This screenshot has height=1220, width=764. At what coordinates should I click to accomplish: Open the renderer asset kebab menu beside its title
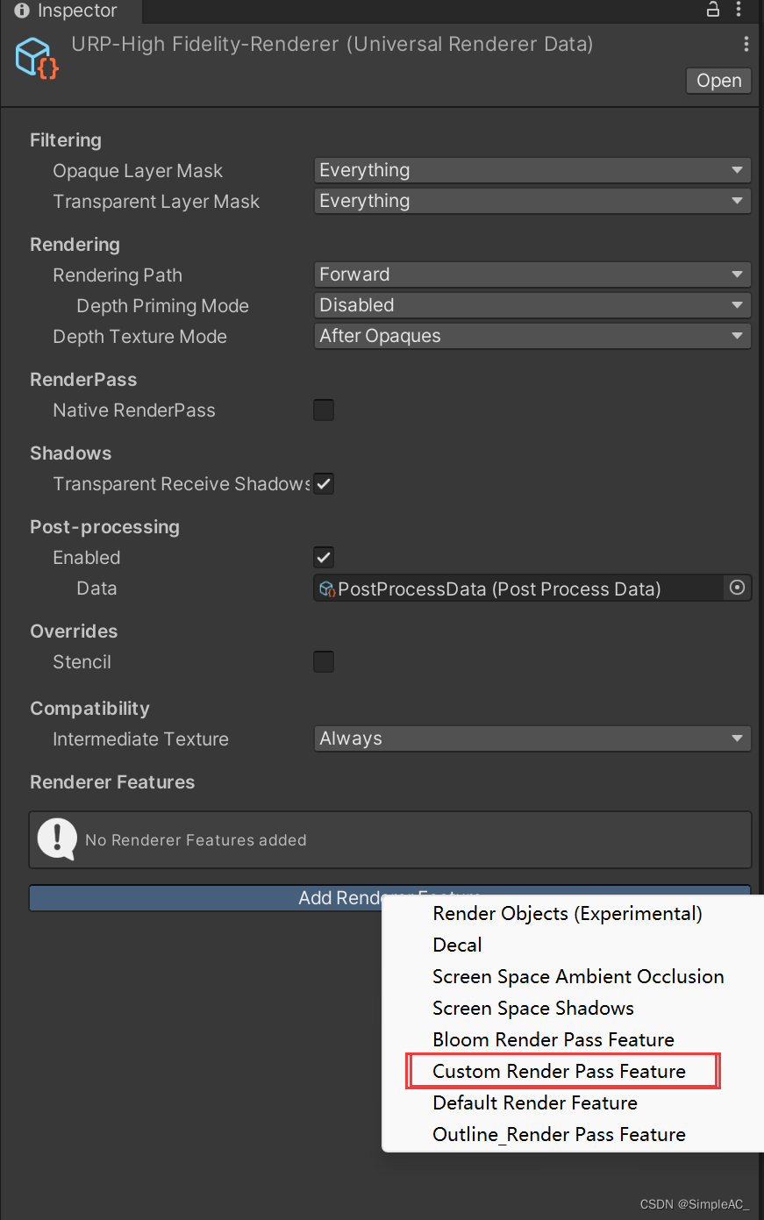pos(746,44)
